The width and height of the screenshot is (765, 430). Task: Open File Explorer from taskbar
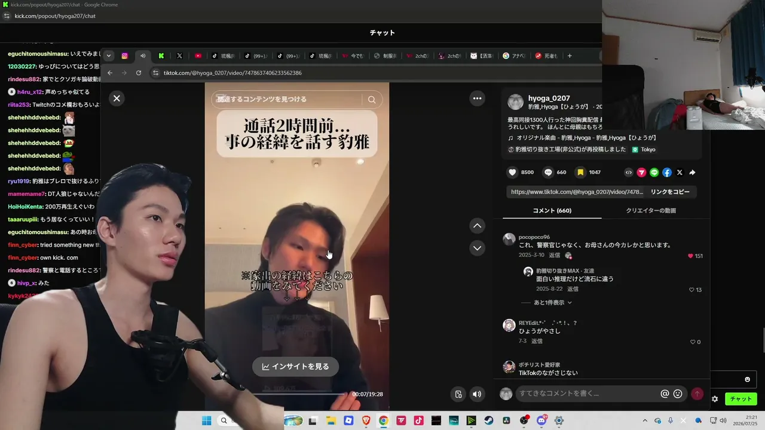[x=331, y=420]
